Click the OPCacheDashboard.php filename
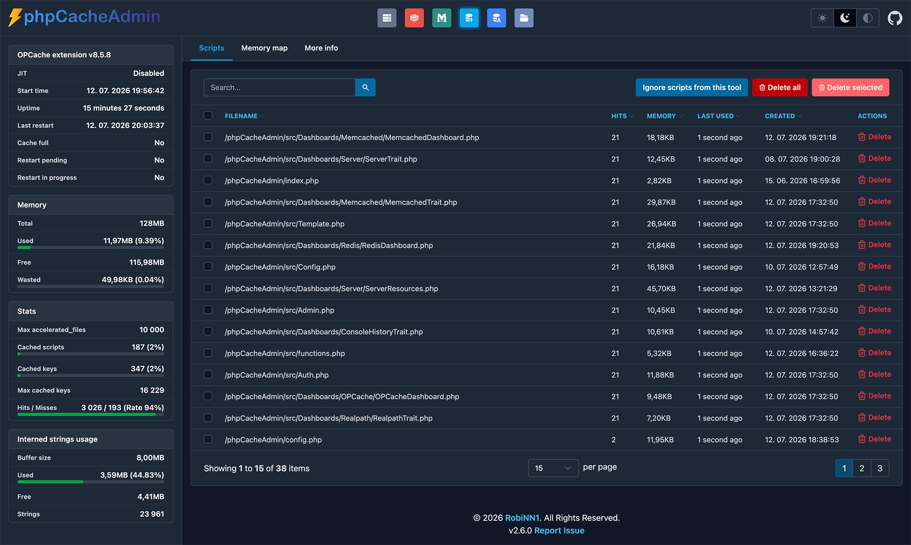This screenshot has height=545, width=911. [x=342, y=396]
